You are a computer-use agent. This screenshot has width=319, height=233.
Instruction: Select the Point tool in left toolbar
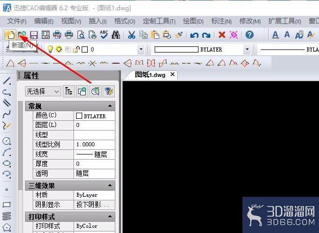click(x=7, y=190)
